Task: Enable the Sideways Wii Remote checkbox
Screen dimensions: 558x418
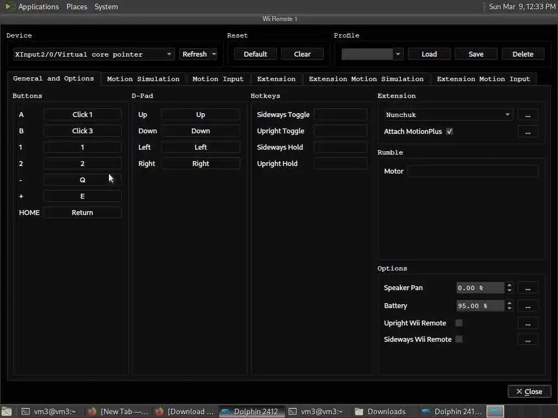Action: [459, 340]
